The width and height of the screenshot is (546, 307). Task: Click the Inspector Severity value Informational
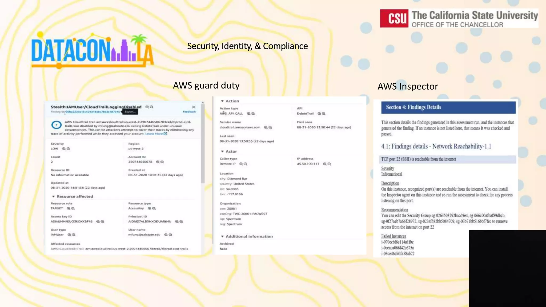[x=392, y=174]
